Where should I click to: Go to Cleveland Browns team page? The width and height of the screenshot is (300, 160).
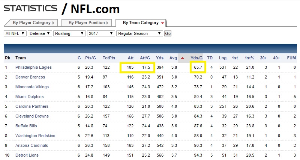click(x=32, y=116)
